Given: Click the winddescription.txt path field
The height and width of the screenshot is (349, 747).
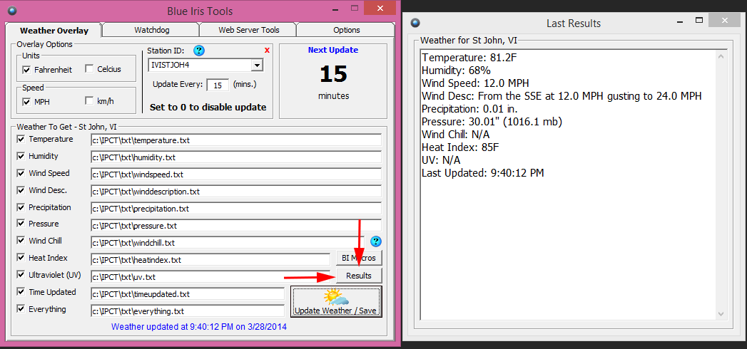Looking at the screenshot, I should click(236, 192).
